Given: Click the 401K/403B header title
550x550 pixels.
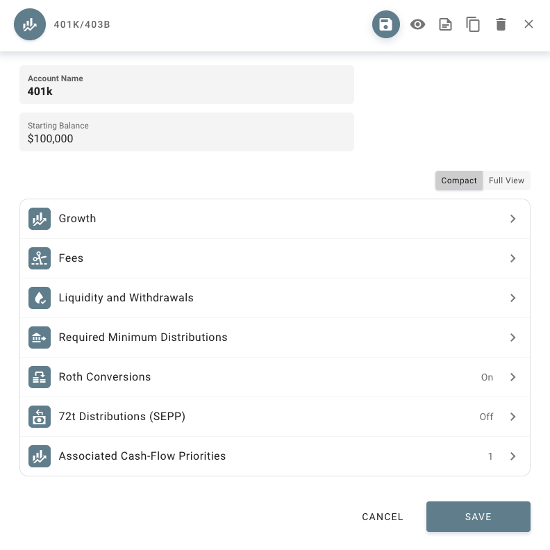Looking at the screenshot, I should coord(82,24).
